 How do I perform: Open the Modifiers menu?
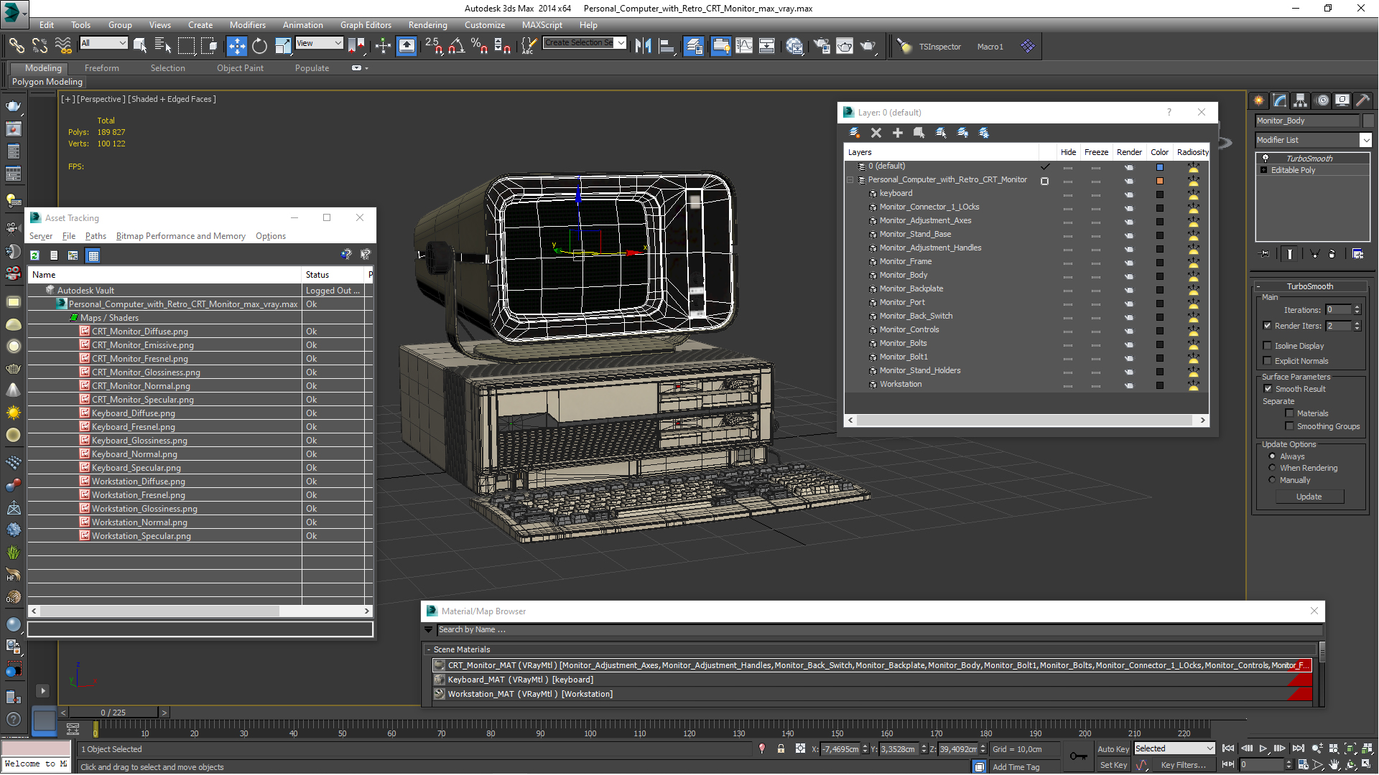click(x=247, y=24)
